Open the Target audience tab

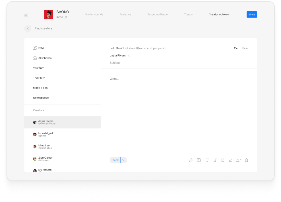click(x=158, y=14)
